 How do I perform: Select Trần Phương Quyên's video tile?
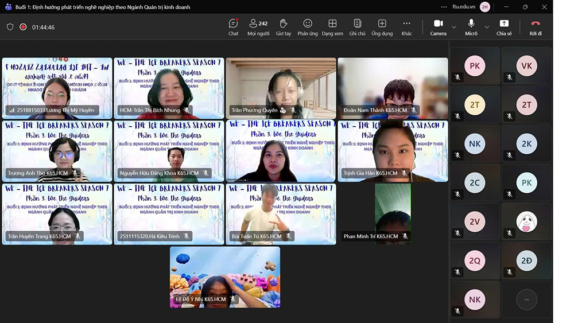(x=281, y=88)
